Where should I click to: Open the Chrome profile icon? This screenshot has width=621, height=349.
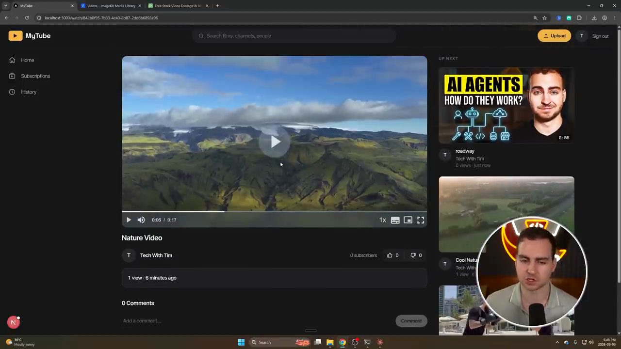[605, 18]
